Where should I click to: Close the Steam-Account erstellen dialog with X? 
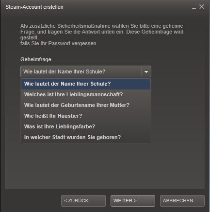[x=202, y=7]
